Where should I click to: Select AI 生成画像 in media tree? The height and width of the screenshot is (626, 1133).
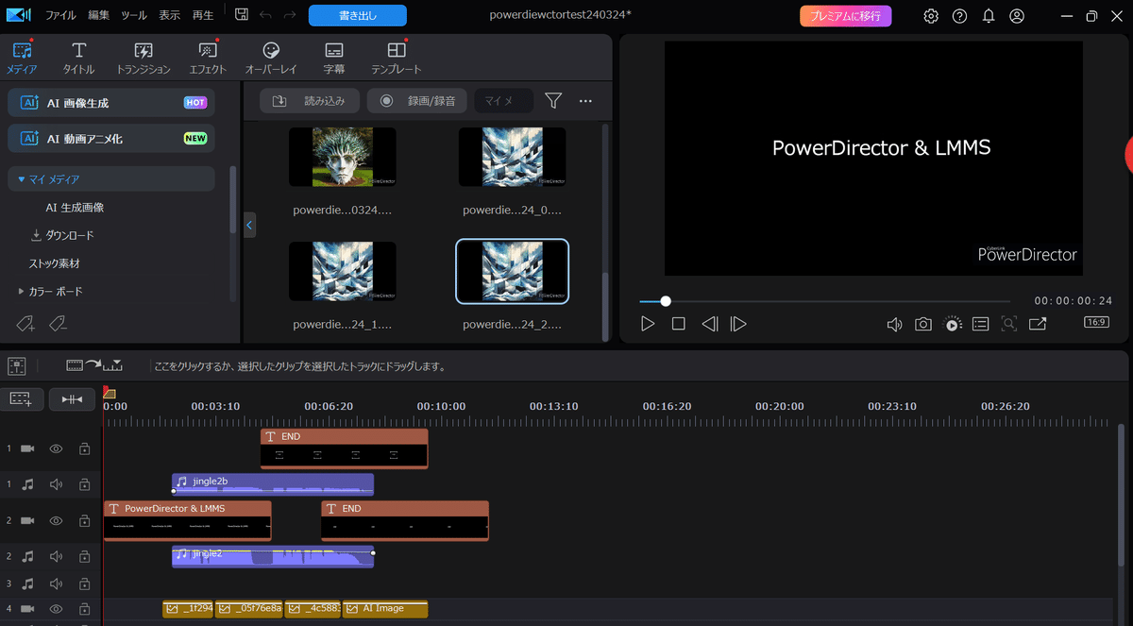tap(75, 207)
